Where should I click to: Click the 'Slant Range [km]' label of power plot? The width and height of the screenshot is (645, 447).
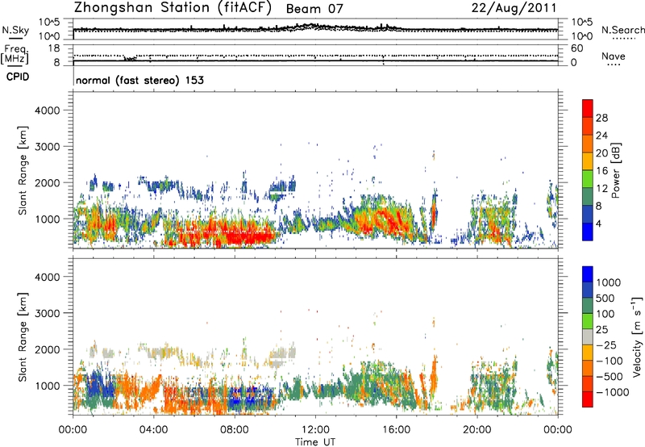click(x=23, y=171)
